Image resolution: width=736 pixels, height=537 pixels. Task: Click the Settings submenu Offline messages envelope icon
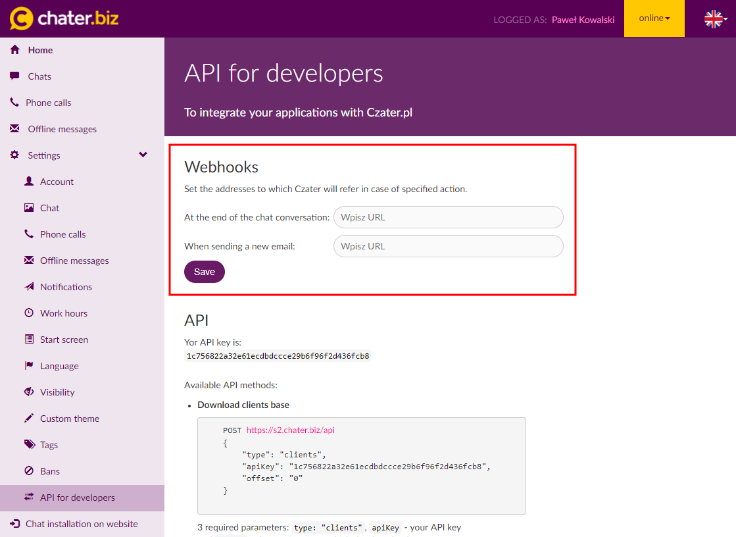(x=29, y=260)
